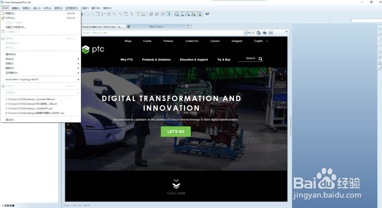The image size is (382, 208).
Task: Switch display to Shading style
Action: (168, 14)
